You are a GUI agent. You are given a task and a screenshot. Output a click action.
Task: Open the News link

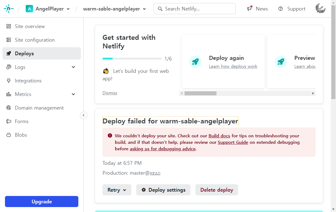pos(262,9)
